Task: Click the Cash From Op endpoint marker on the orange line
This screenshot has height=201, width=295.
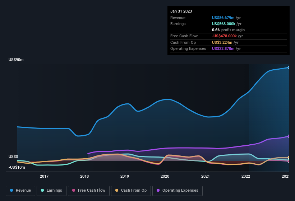Action: point(289,157)
